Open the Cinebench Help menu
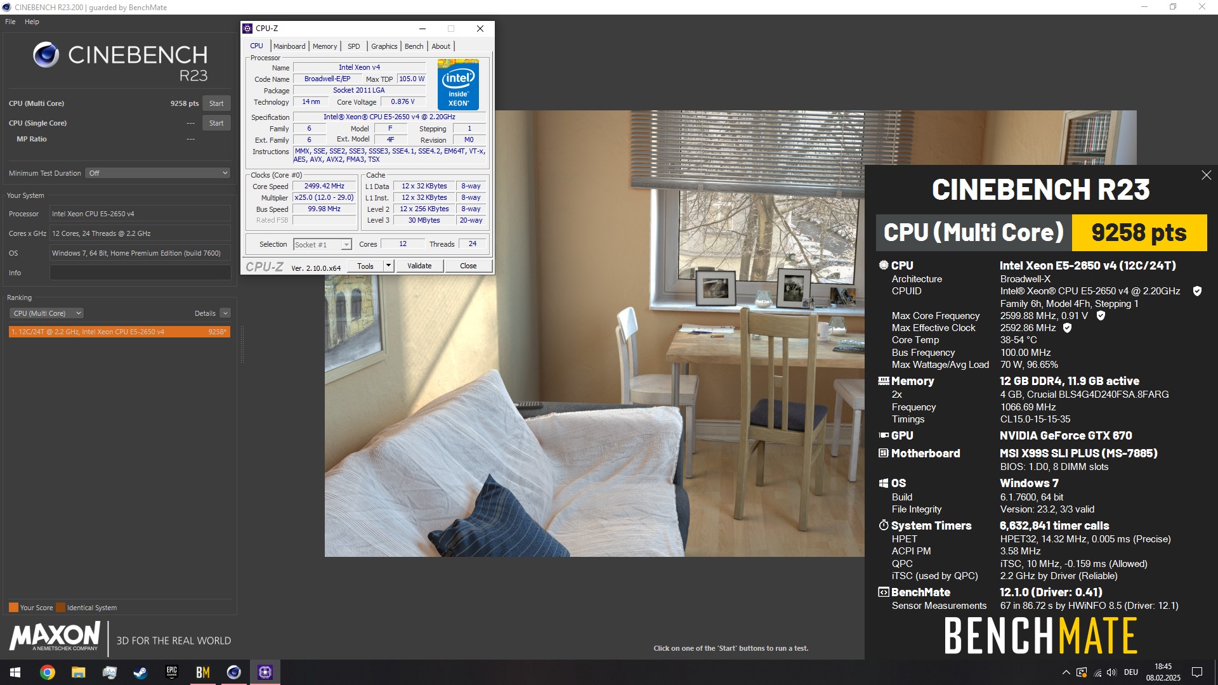Screen dimensions: 1218x685 (x=32, y=22)
